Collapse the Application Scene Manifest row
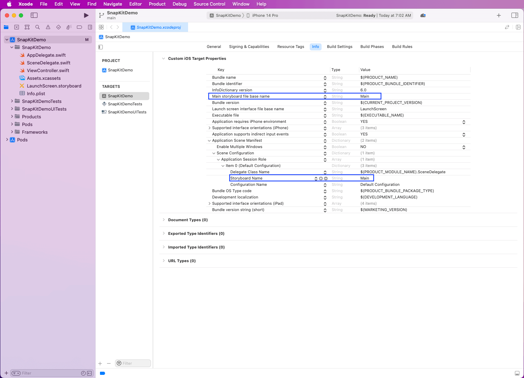524x378 pixels. pyautogui.click(x=209, y=141)
